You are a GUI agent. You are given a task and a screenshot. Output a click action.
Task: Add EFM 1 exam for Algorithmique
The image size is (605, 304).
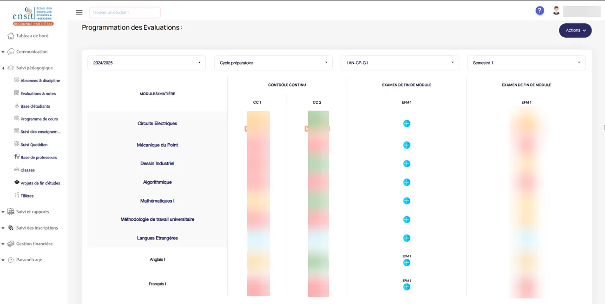pyautogui.click(x=407, y=182)
